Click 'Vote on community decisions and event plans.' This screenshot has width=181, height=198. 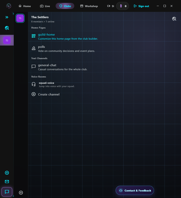coord(66,51)
